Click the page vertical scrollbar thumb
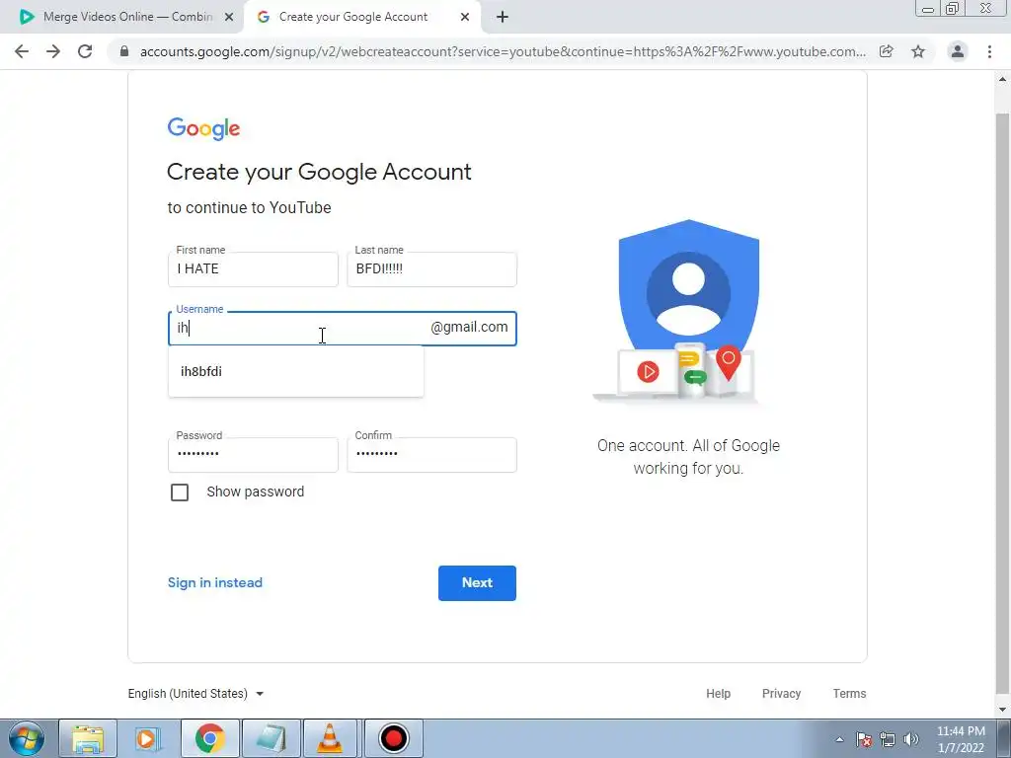Image resolution: width=1011 pixels, height=758 pixels. click(1003, 404)
